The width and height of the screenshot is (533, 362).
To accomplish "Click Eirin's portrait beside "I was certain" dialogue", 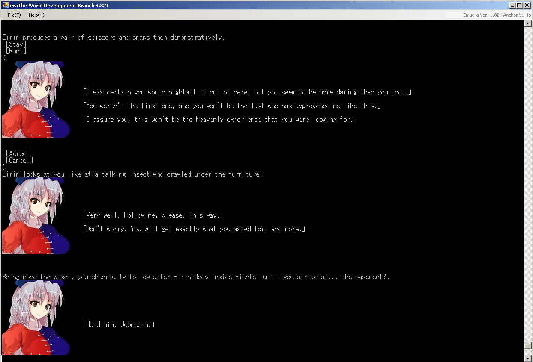I will pyautogui.click(x=36, y=99).
